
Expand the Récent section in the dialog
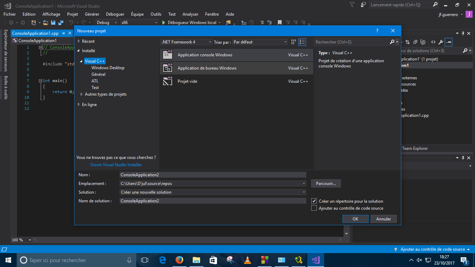point(79,41)
